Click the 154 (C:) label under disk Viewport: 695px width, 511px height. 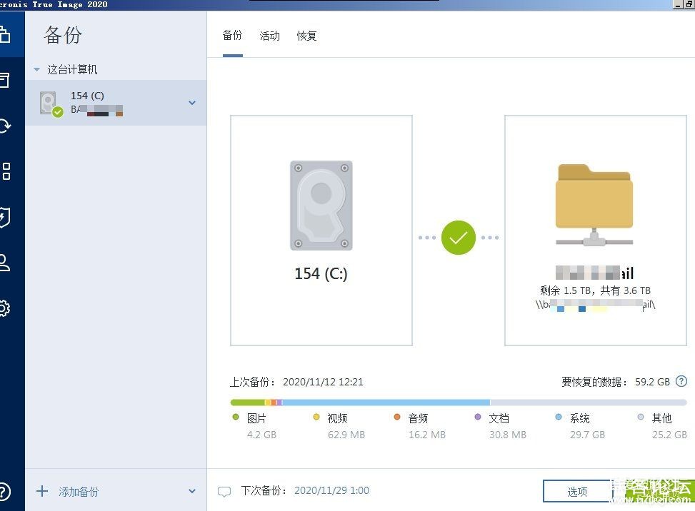coord(321,274)
